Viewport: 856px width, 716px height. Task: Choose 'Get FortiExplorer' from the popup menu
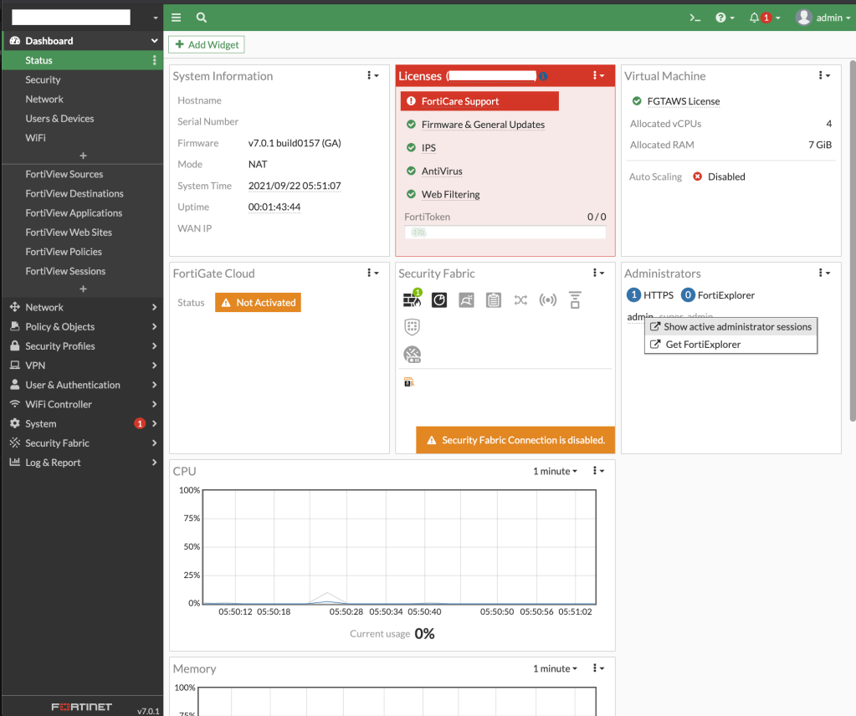[702, 345]
